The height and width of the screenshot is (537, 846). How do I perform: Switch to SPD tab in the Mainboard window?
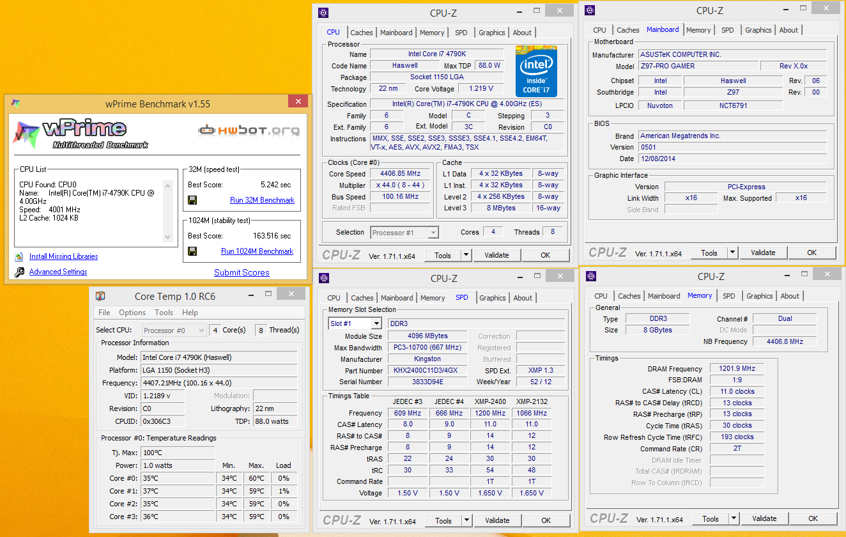728,30
